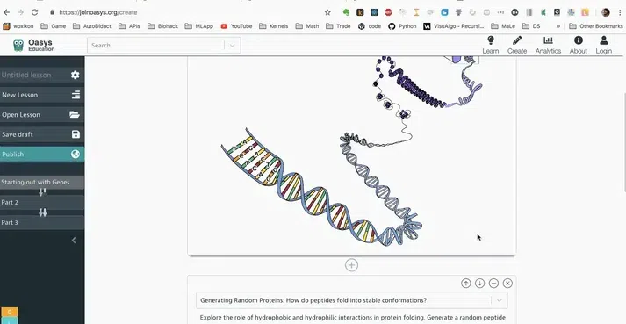Reload the browser page
Viewport: 626px width, 324px height.
[34, 12]
